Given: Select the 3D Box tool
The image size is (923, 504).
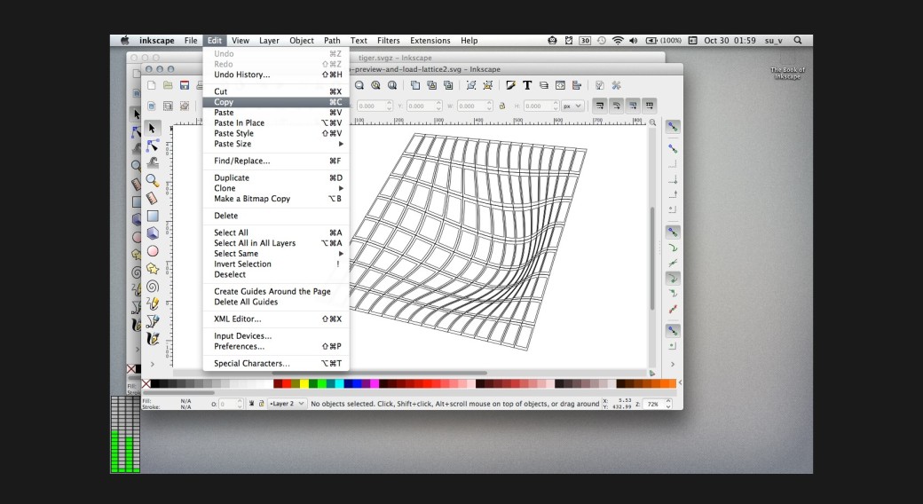Looking at the screenshot, I should pyautogui.click(x=153, y=233).
